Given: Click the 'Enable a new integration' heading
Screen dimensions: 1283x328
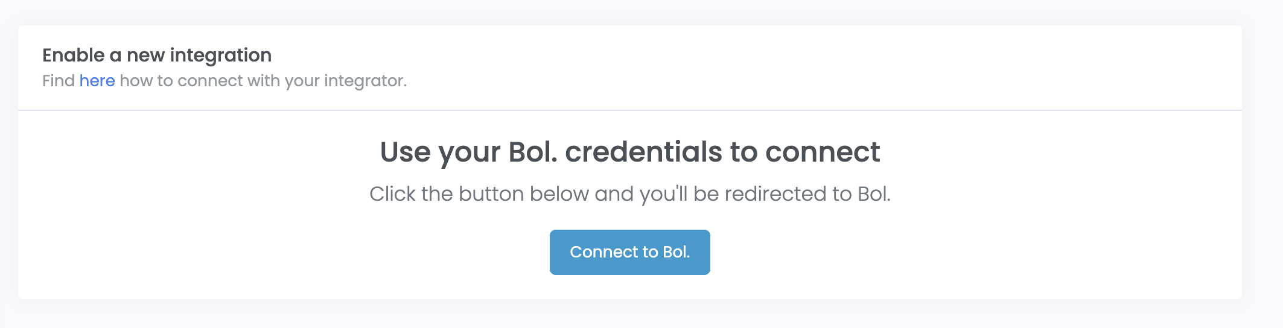Looking at the screenshot, I should pos(157,55).
